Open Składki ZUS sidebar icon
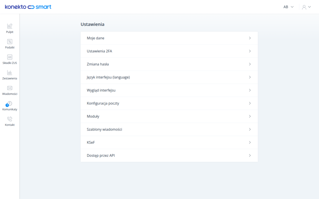This screenshot has width=319, height=199. point(10,57)
